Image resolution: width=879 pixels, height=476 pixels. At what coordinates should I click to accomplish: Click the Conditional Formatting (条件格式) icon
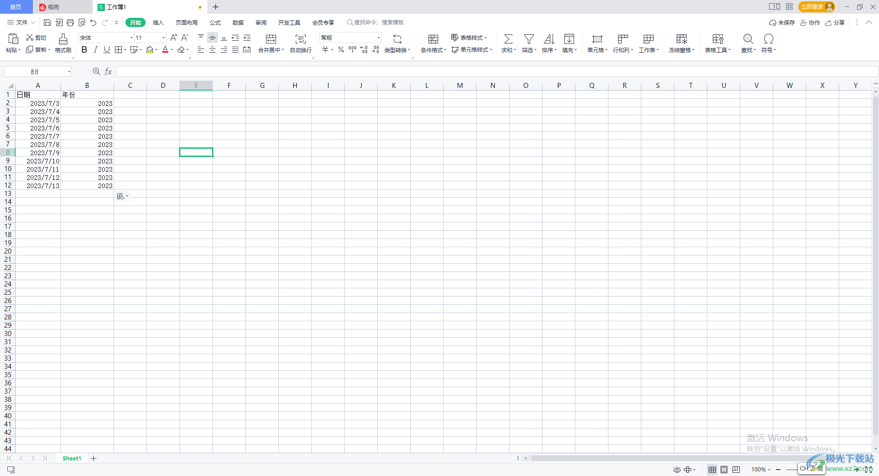tap(433, 39)
